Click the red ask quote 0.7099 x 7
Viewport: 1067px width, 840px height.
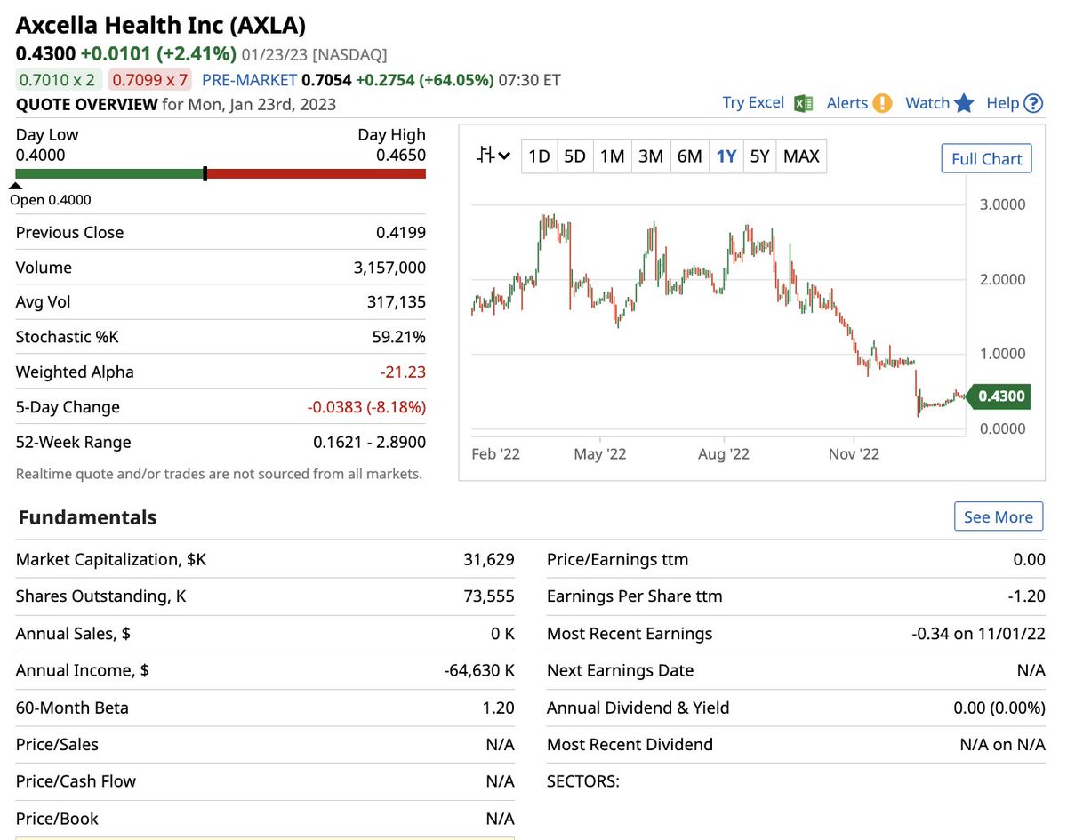[149, 80]
